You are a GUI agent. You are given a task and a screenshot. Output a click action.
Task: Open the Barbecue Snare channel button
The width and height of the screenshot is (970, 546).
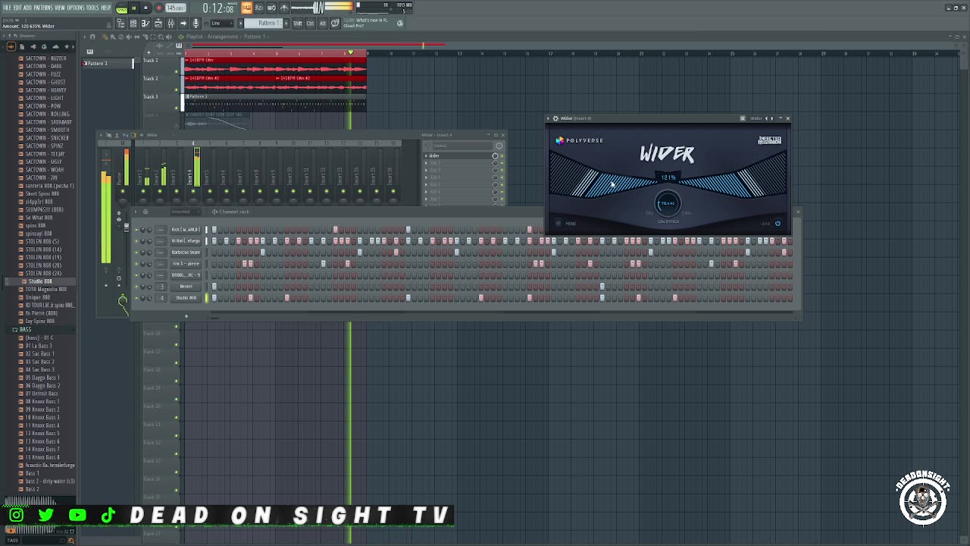pyautogui.click(x=186, y=253)
